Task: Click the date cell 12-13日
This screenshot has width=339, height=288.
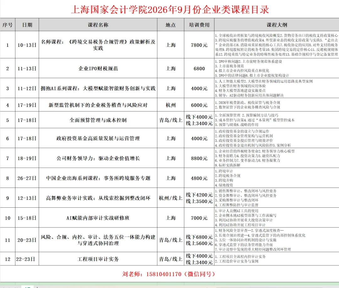Action: [27, 198]
